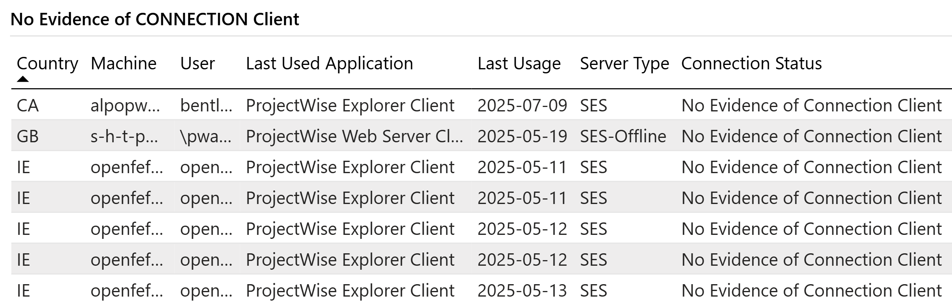Viewport: 952px width, 303px height.
Task: Sort by Last Used Application header
Action: 329,64
